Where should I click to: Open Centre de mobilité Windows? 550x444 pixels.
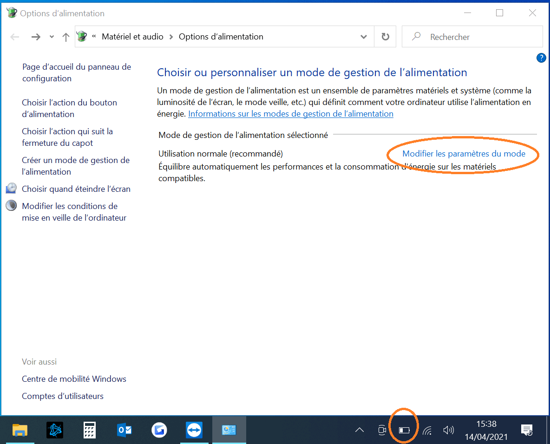click(74, 379)
